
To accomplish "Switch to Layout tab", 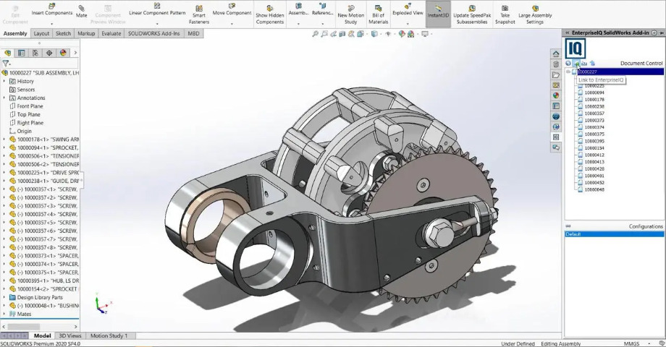I will pos(42,33).
